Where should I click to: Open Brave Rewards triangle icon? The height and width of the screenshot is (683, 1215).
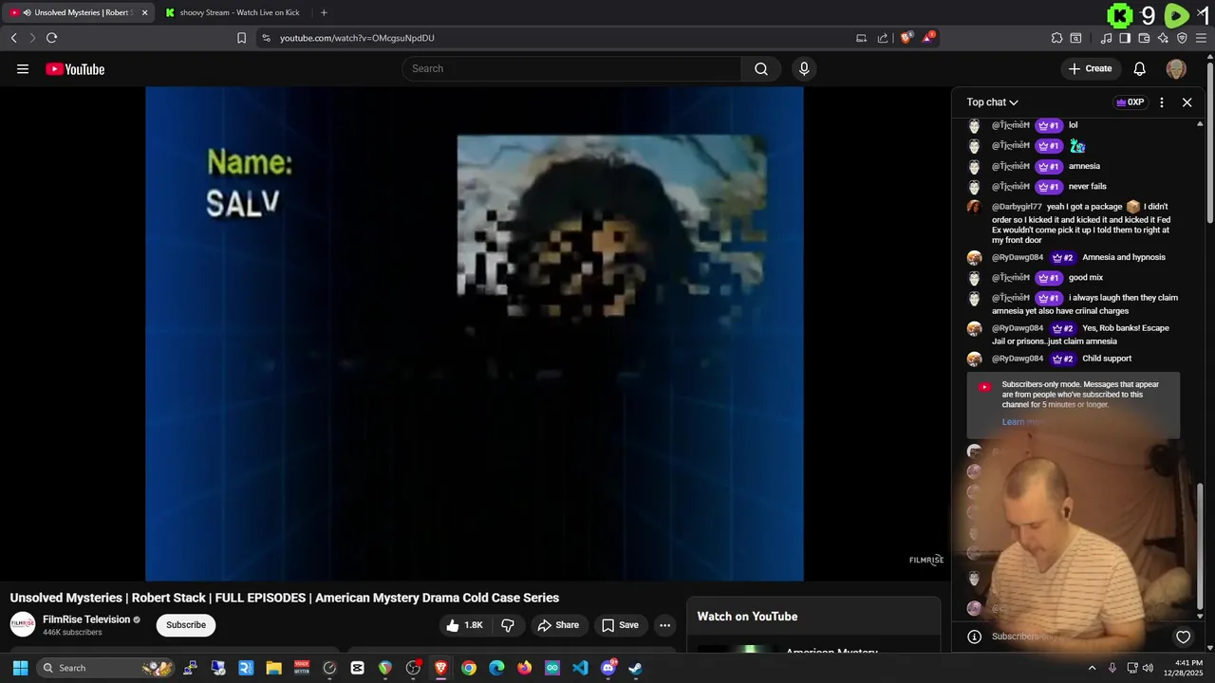click(x=929, y=38)
